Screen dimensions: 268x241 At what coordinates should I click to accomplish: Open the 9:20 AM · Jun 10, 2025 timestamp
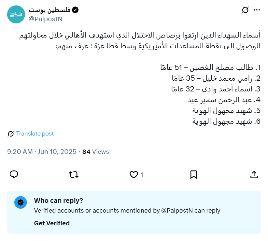pyautogui.click(x=42, y=152)
